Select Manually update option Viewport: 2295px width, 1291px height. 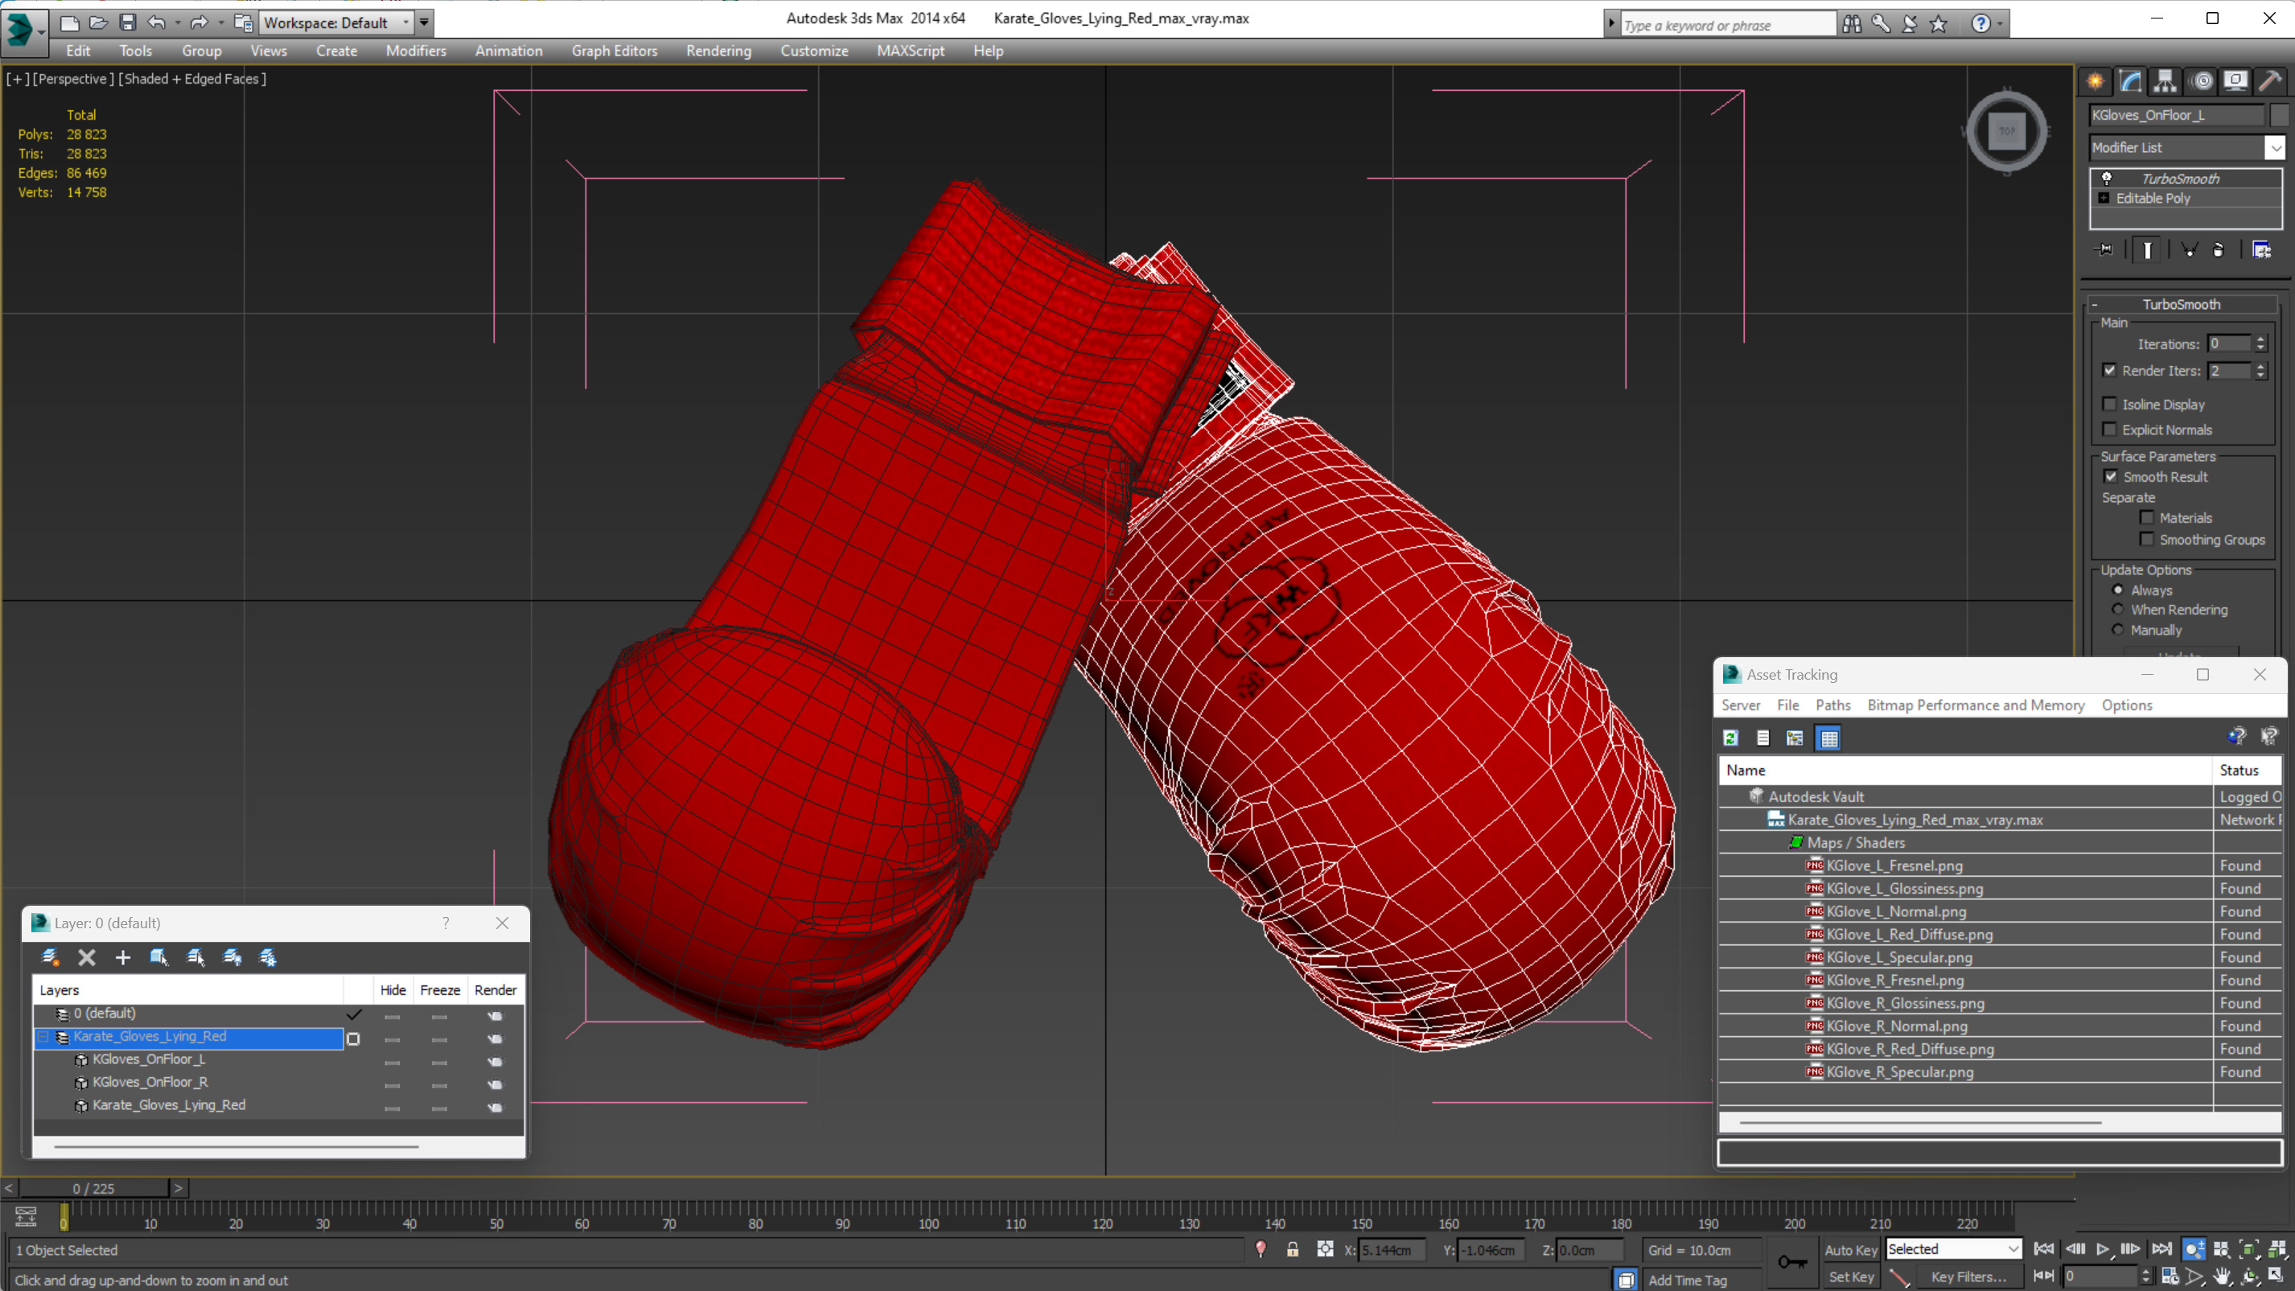pos(2119,629)
